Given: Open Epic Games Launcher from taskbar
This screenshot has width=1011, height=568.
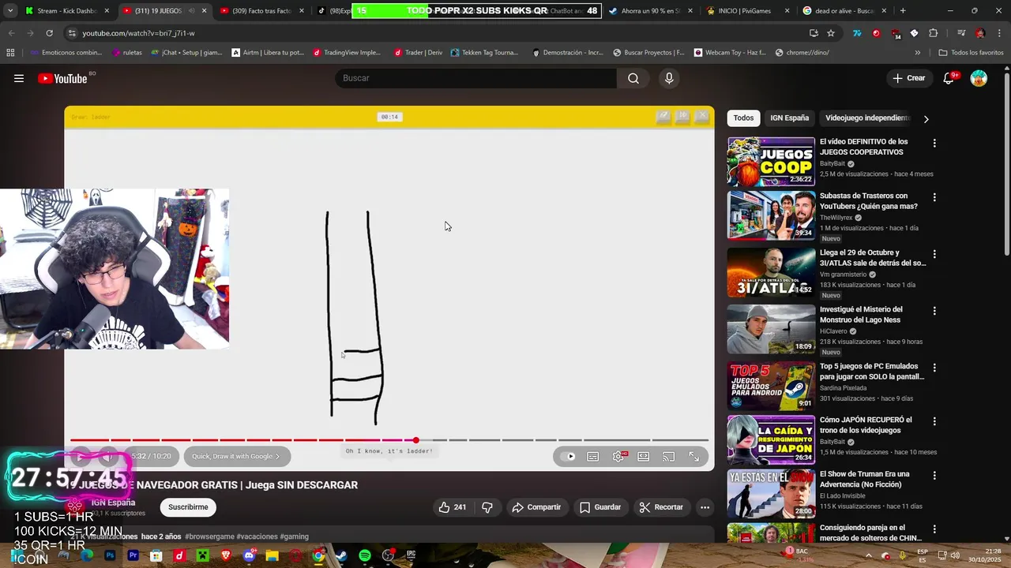Looking at the screenshot, I should coord(411,556).
